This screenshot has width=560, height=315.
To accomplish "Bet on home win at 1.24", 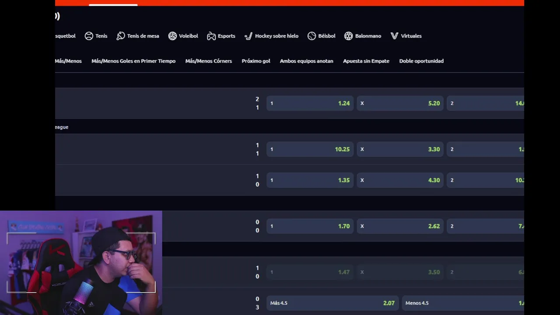I will tap(310, 103).
